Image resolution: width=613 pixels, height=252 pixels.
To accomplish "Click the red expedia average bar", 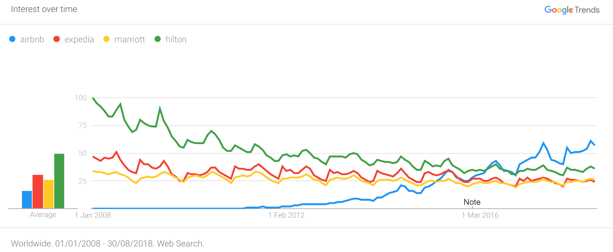I will (38, 192).
